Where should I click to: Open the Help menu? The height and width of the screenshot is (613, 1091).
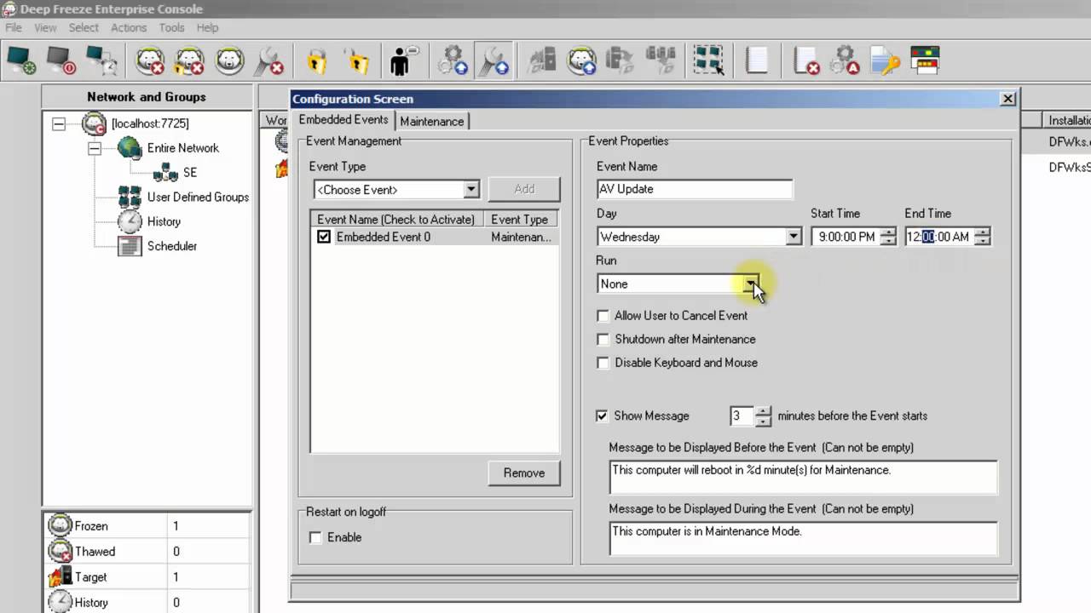(207, 27)
